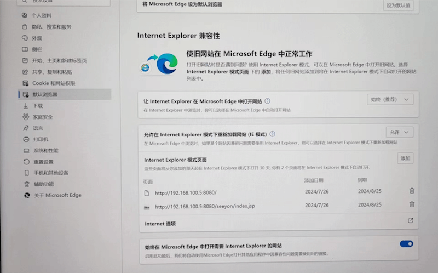Click help icon beside 让 Internet Explorer 在 Edge 中打开网站

[267, 101]
